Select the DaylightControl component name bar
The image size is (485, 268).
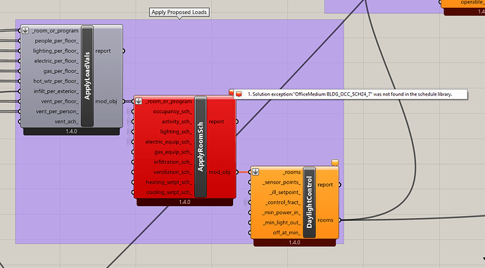tap(309, 203)
